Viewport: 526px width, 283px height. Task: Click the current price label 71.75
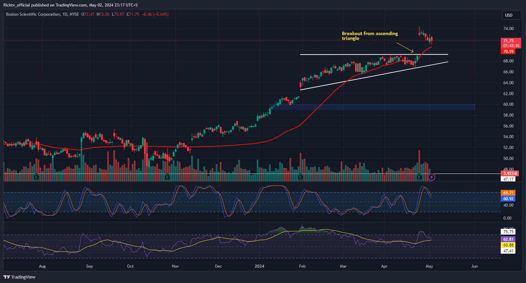509,41
